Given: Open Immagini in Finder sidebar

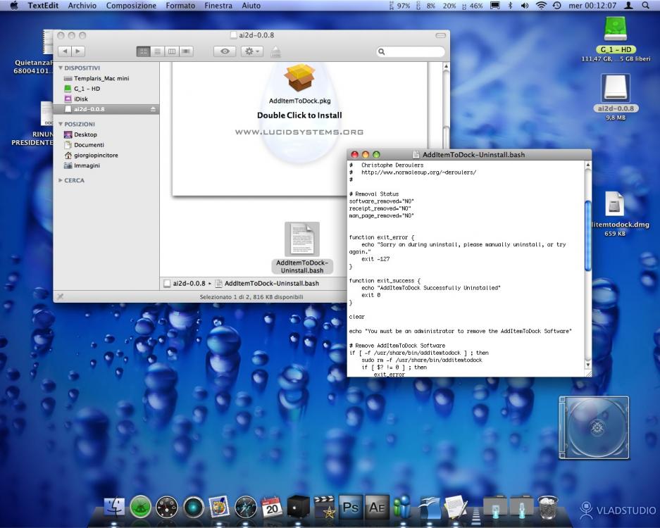Looking at the screenshot, I should [x=87, y=165].
